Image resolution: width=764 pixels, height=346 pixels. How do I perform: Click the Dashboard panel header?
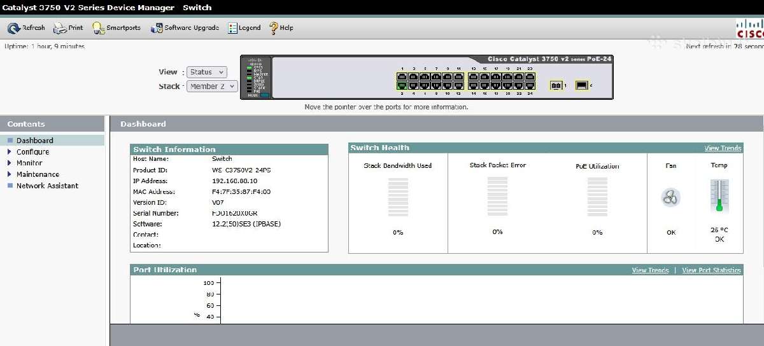[435, 124]
